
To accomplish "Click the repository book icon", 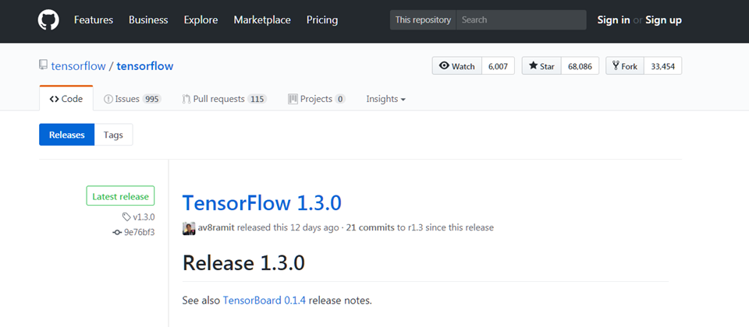I will (44, 65).
